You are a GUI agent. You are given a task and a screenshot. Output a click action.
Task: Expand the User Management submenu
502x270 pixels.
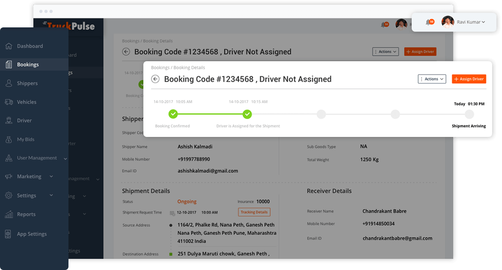point(65,158)
